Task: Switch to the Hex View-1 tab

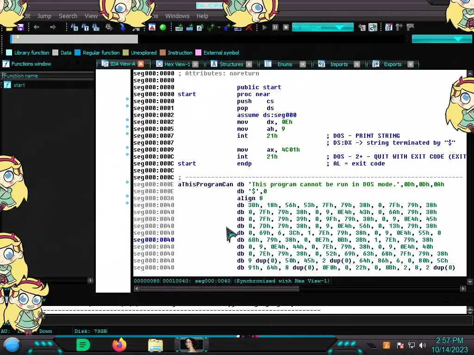Action: [177, 64]
